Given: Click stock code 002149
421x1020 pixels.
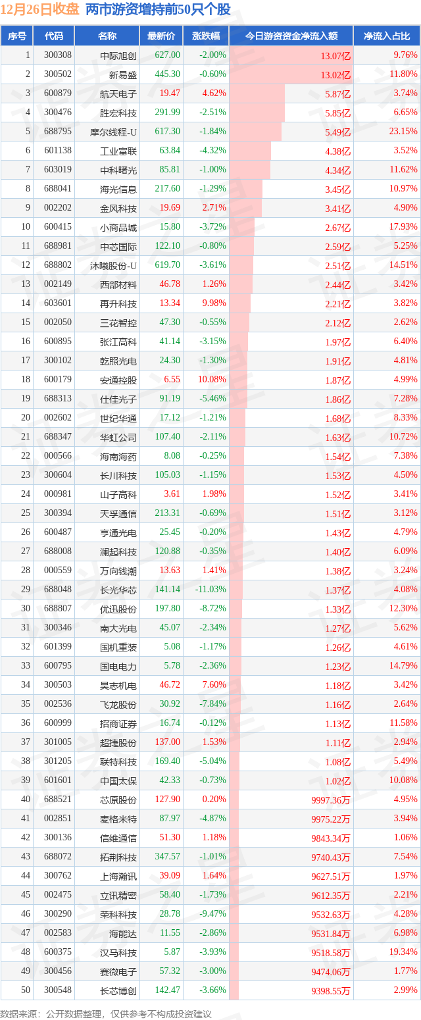Looking at the screenshot, I should pos(58,284).
